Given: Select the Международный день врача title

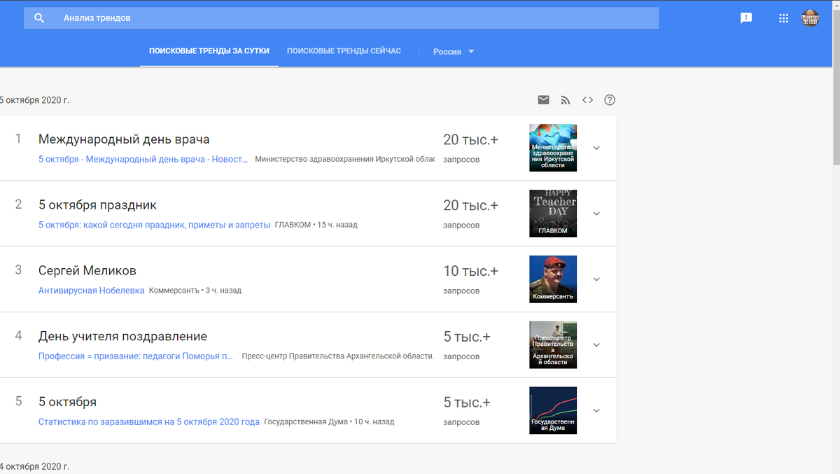Looking at the screenshot, I should click(124, 139).
